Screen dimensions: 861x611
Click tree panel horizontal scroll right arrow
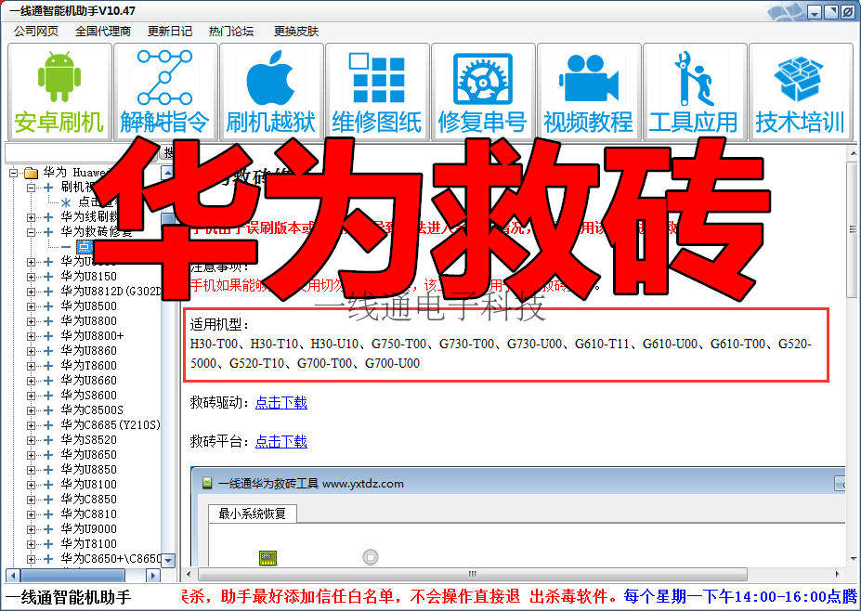(x=153, y=576)
